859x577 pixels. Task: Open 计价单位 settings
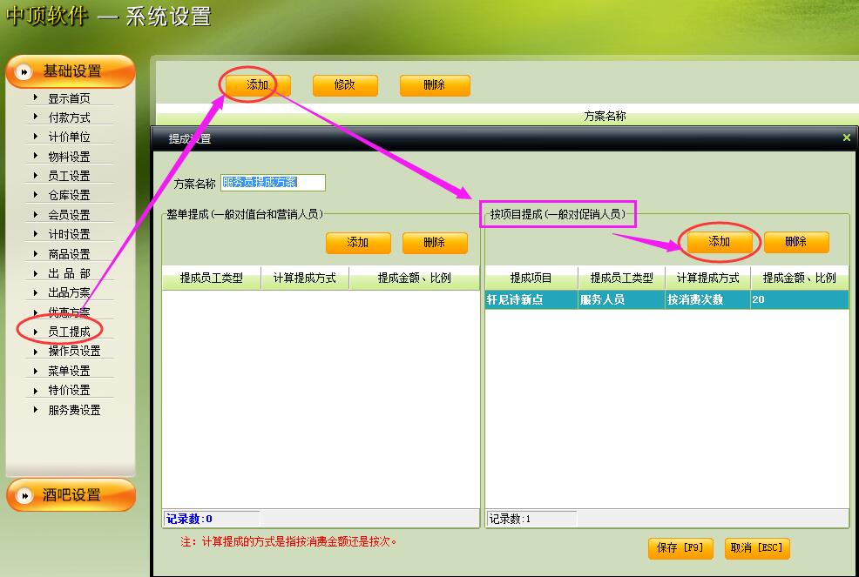tap(69, 137)
